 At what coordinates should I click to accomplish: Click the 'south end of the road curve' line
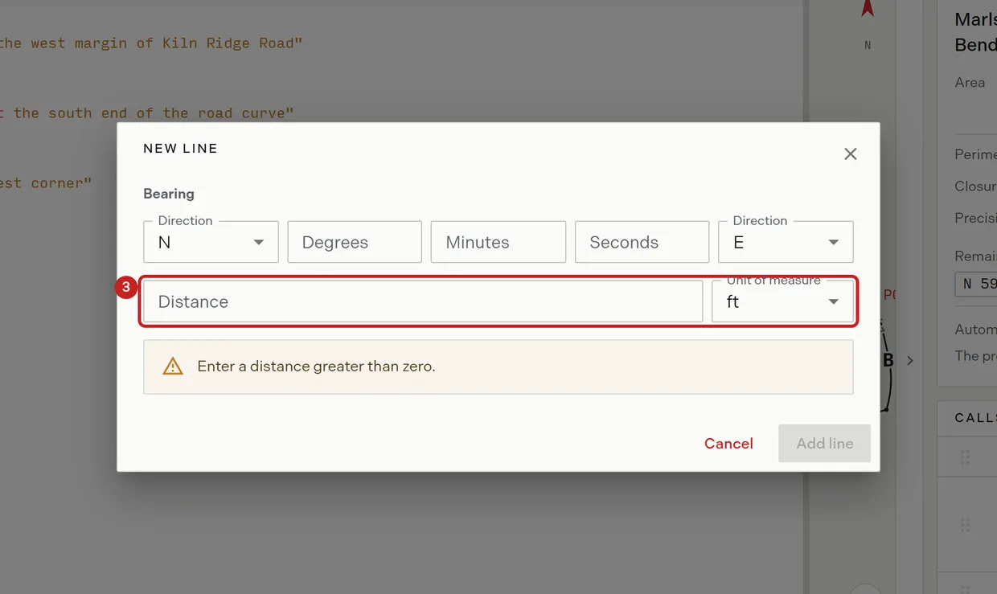(x=147, y=113)
